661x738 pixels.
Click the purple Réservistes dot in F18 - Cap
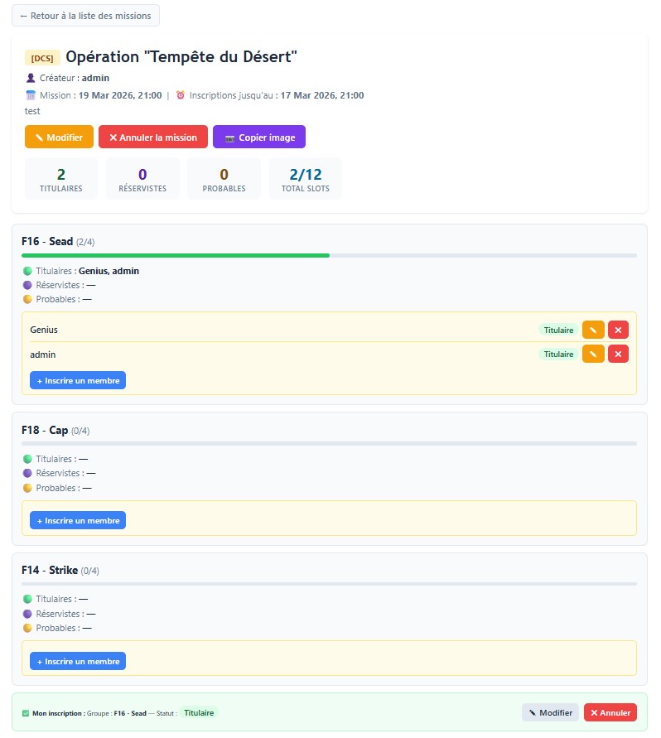click(27, 473)
